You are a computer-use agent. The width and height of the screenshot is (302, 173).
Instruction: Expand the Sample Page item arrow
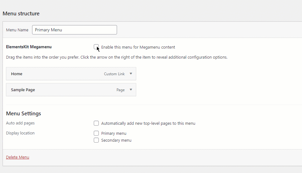pos(131,90)
